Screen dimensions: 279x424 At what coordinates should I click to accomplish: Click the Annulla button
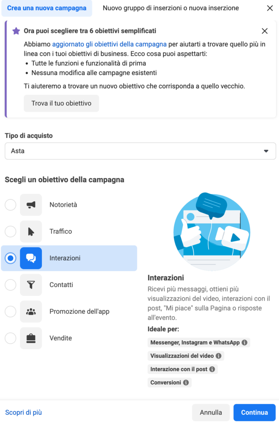click(211, 412)
